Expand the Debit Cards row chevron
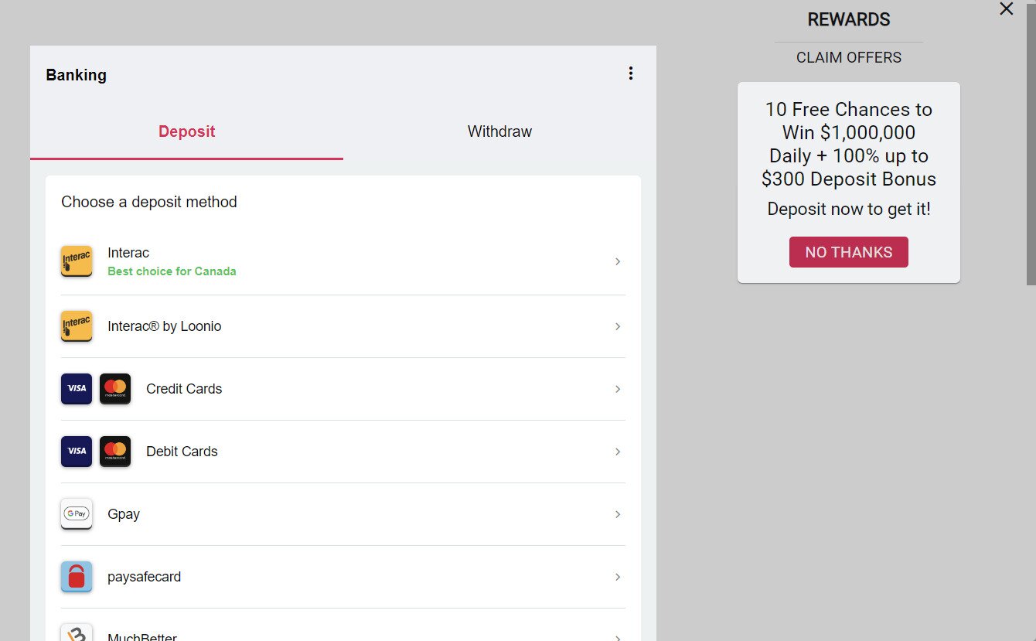 (x=618, y=452)
